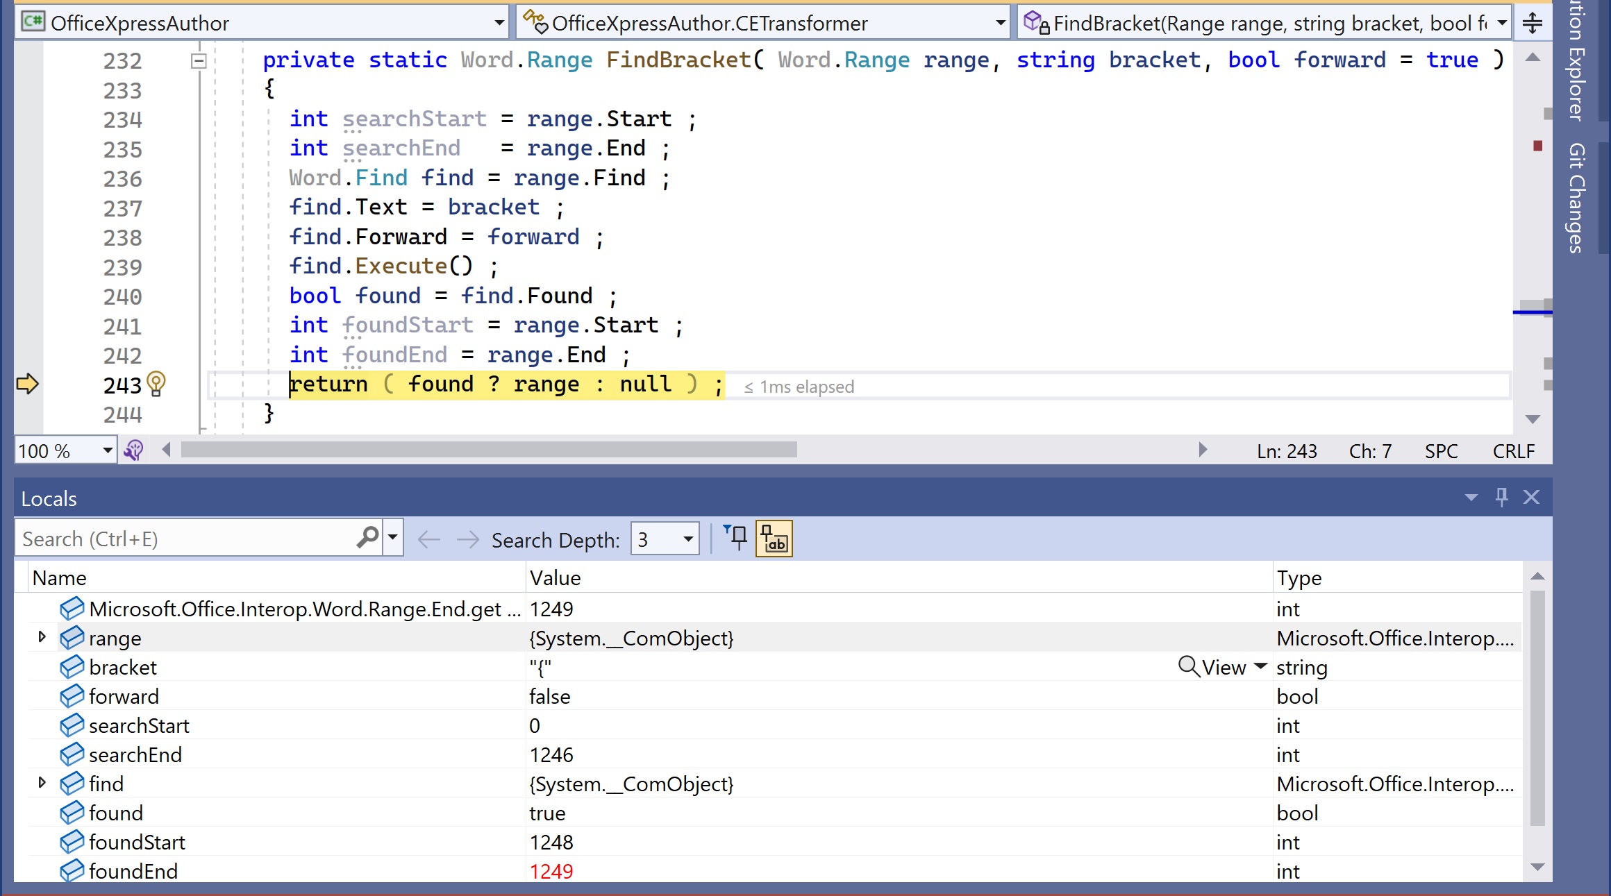The width and height of the screenshot is (1611, 896).
Task: Open the Search Depth dropdown
Action: 665,539
